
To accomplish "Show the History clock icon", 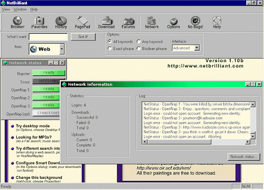I will (x=61, y=22).
